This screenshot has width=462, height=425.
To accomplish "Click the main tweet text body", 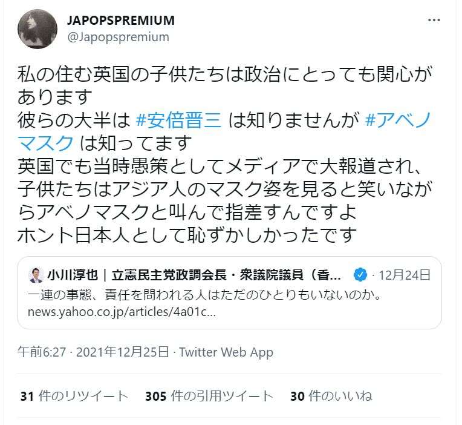I will tap(225, 154).
